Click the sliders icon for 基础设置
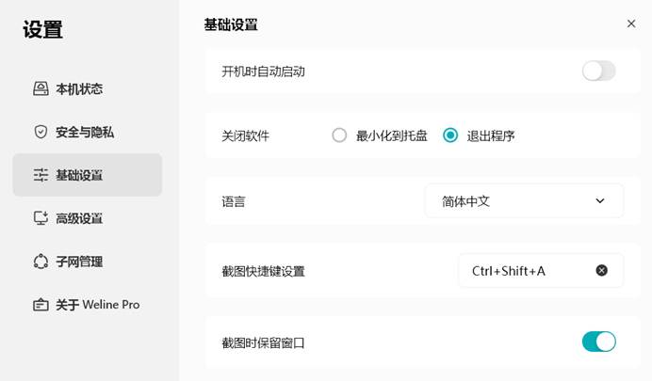Image resolution: width=652 pixels, height=381 pixels. [41, 175]
